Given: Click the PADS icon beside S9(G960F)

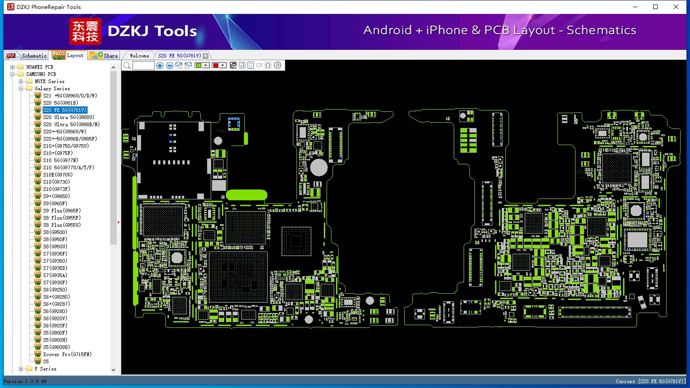Looking at the screenshot, I should pos(38,203).
